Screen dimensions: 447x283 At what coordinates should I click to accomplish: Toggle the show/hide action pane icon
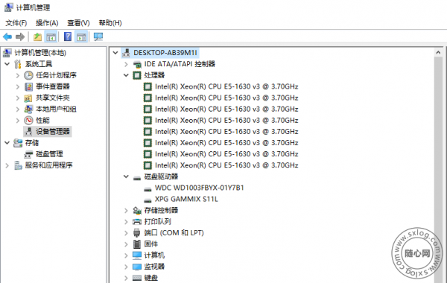coord(81,36)
